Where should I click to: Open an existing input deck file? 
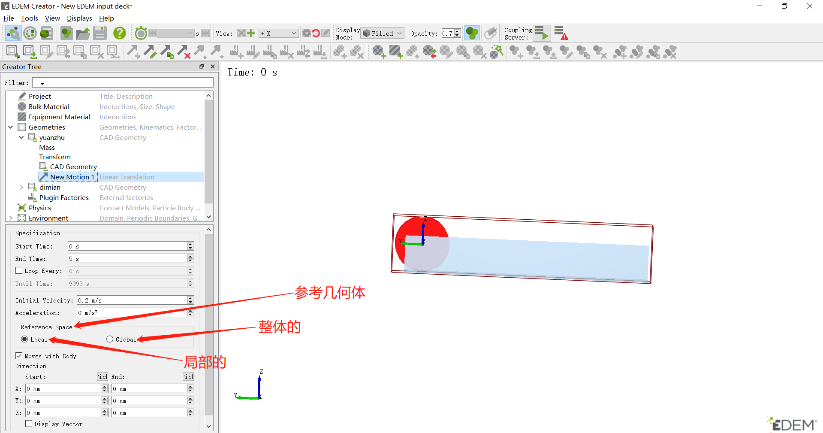(83, 33)
